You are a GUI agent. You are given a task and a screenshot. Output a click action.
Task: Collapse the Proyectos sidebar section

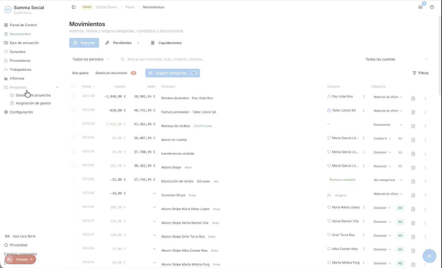pos(57,87)
